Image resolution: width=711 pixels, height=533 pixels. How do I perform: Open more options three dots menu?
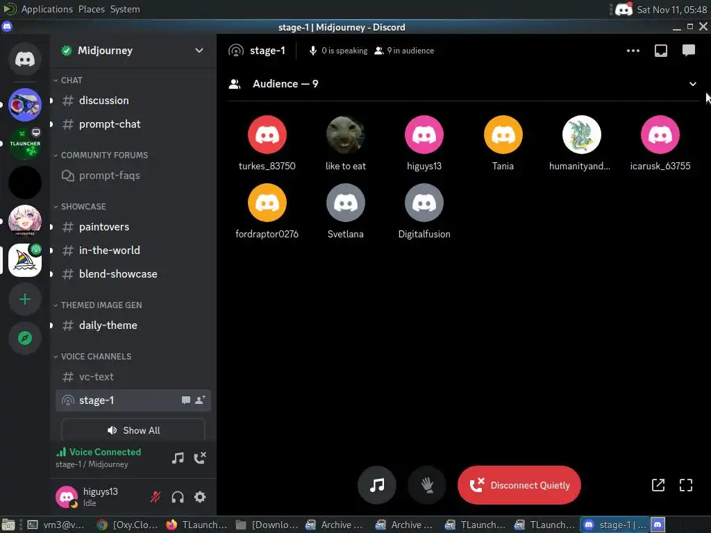633,51
